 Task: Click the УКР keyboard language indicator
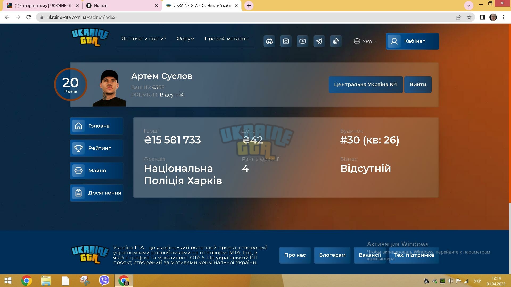(477, 281)
